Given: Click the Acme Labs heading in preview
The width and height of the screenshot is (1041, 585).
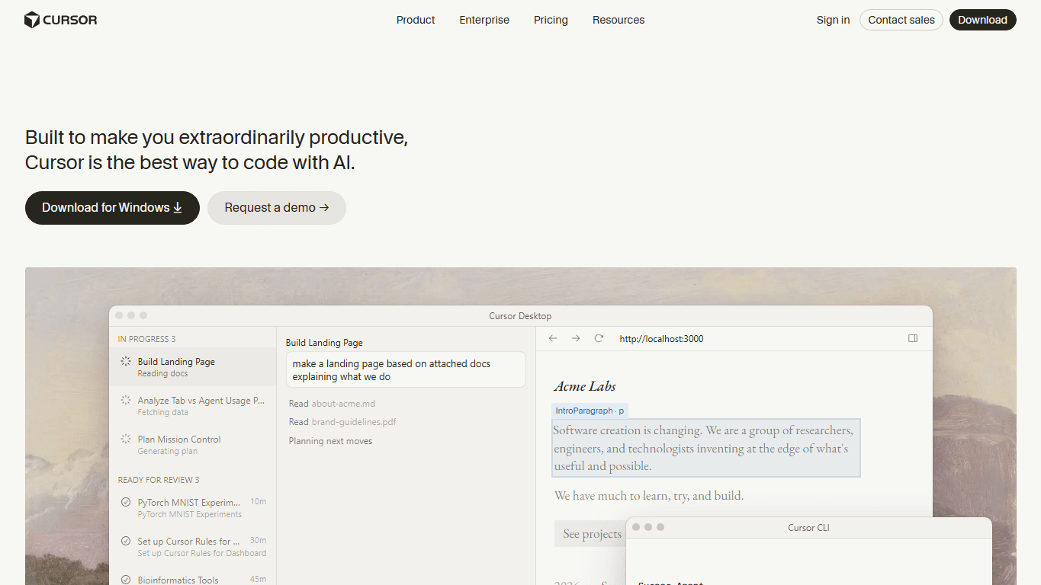Looking at the screenshot, I should 585,386.
